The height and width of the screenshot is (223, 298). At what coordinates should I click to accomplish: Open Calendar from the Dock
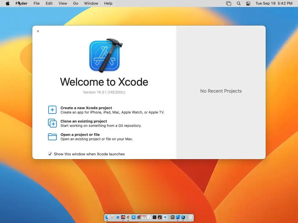coord(144,217)
